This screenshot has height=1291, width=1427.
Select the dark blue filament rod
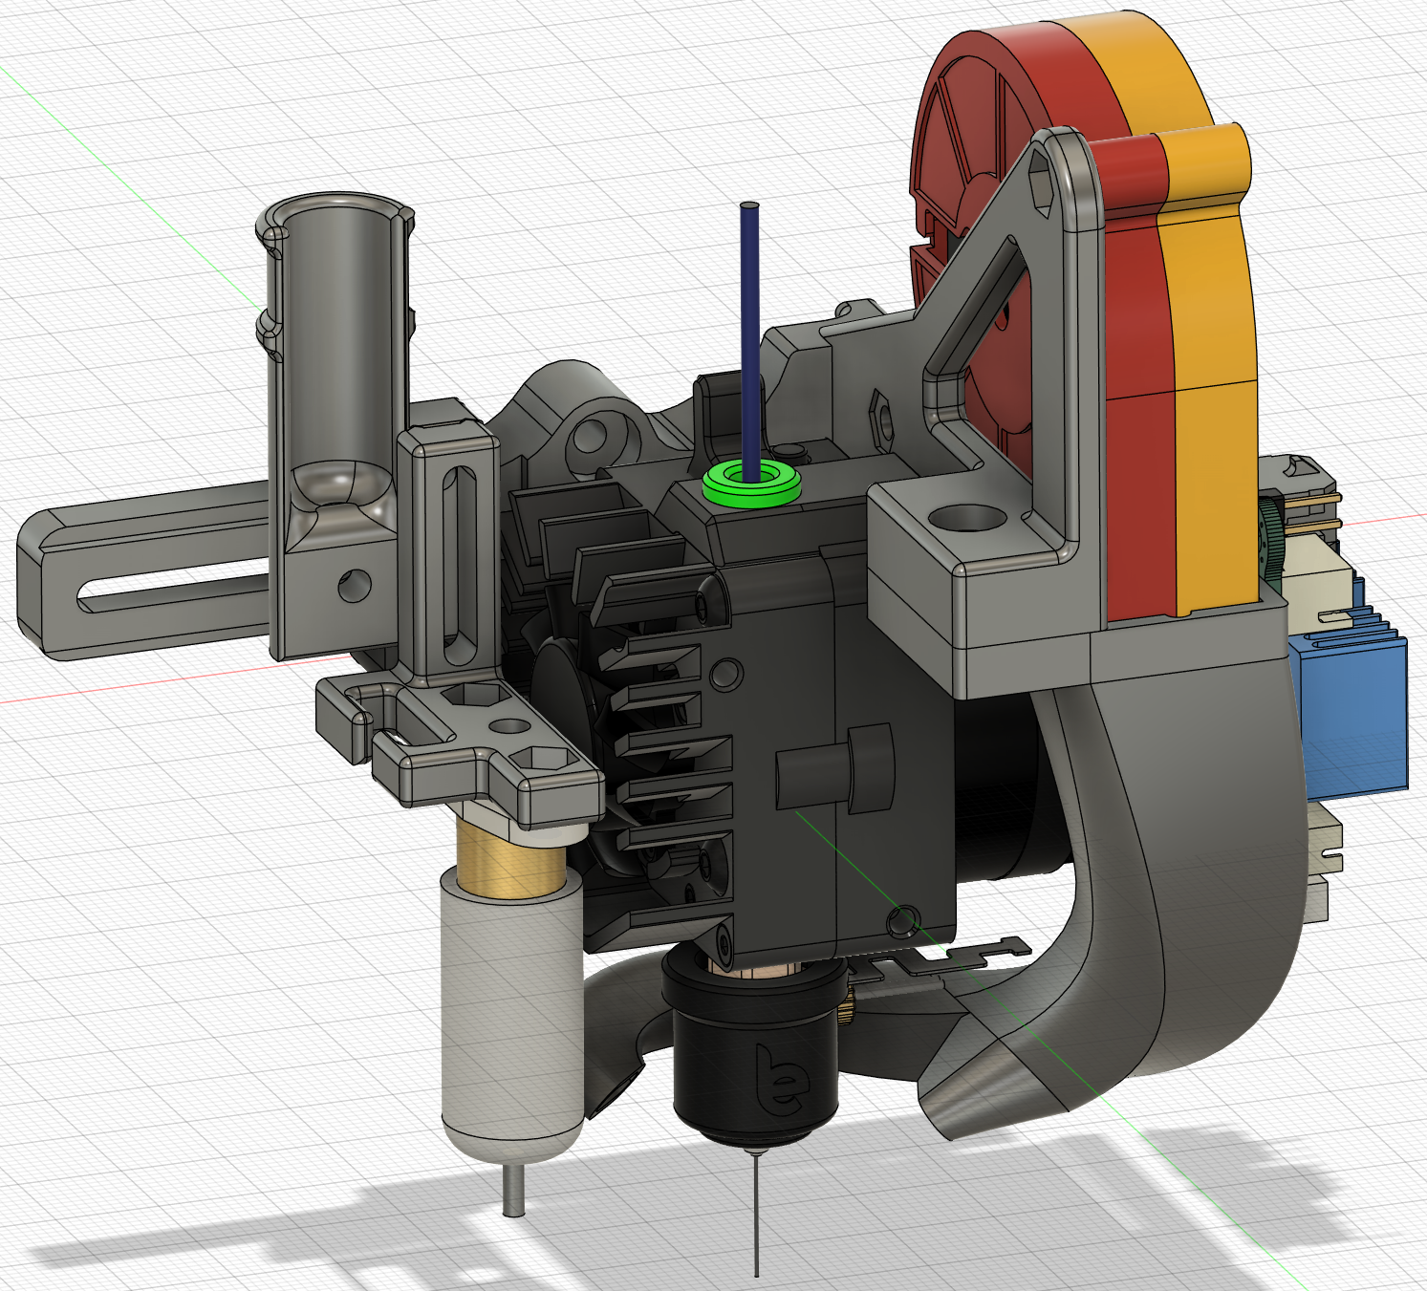pos(751,340)
